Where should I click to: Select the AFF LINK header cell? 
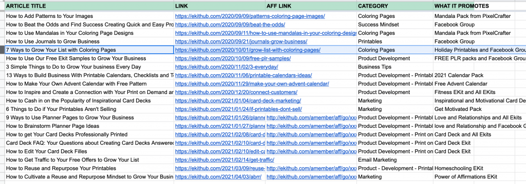pyautogui.click(x=311, y=6)
